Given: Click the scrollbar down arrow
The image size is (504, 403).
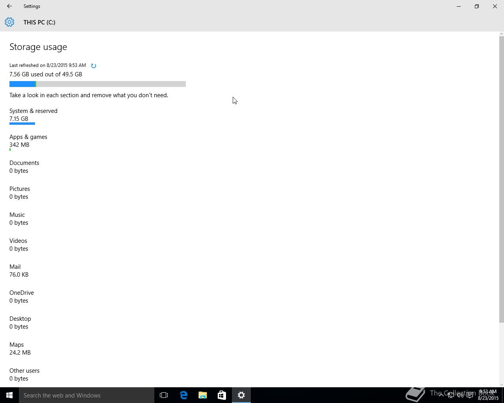Looking at the screenshot, I should pos(501,385).
